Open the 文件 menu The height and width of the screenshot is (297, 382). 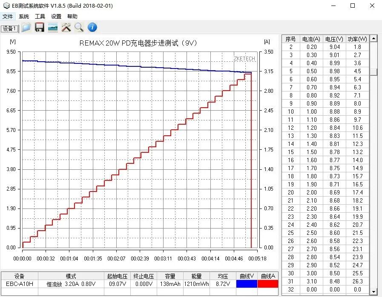pyautogui.click(x=8, y=17)
